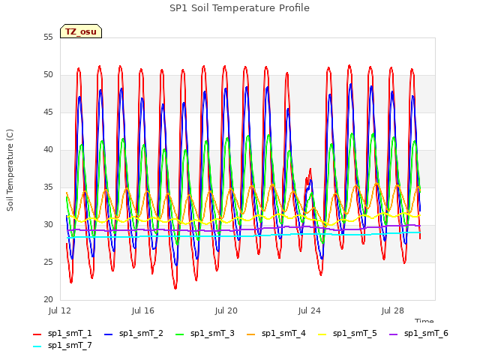Click the 40 y-axis tick label
This screenshot has width=480, height=360.
(48, 150)
